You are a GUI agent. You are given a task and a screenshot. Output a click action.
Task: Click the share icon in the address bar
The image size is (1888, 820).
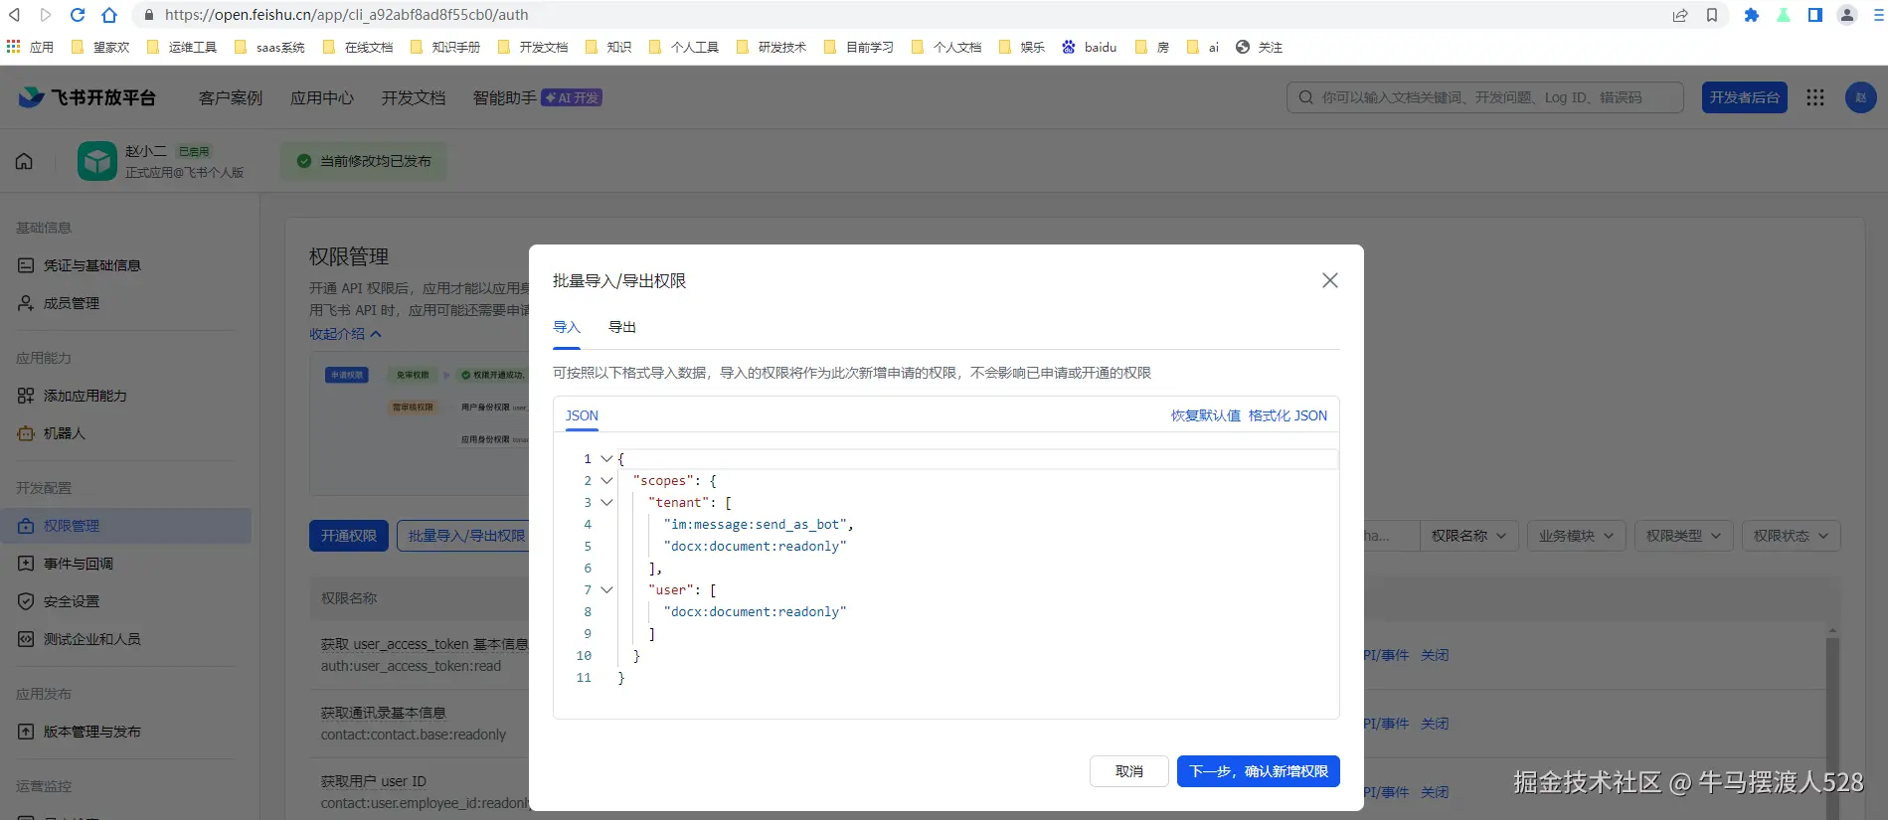(x=1680, y=15)
